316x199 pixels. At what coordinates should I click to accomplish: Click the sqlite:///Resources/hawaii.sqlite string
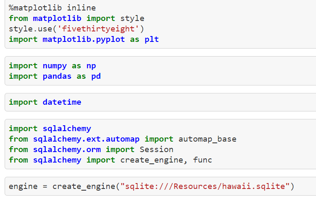tap(205, 186)
